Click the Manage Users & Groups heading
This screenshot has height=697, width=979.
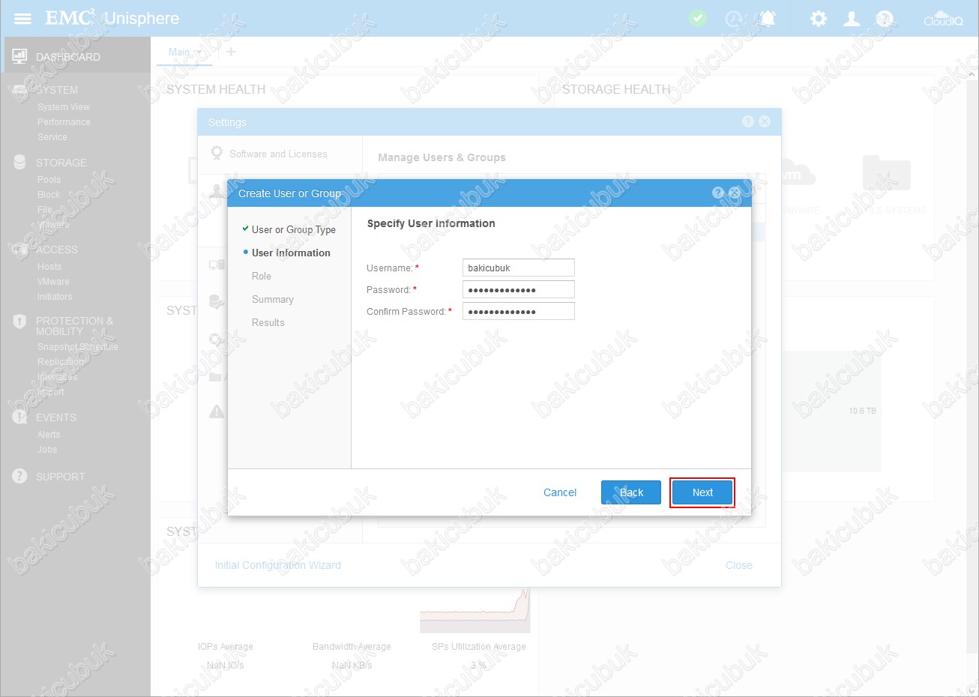442,157
